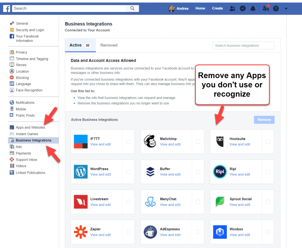The width and height of the screenshot is (302, 248).
Task: Select the Woobox checkbox
Action: coord(268,232)
